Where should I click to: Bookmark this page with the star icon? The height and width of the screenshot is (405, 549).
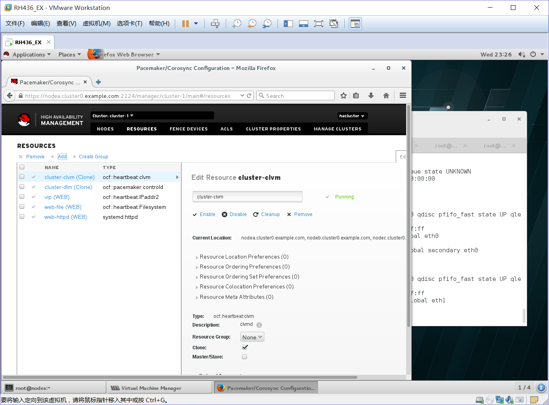(344, 95)
